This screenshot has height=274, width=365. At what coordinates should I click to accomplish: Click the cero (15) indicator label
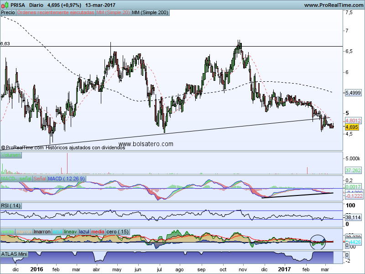118,232
